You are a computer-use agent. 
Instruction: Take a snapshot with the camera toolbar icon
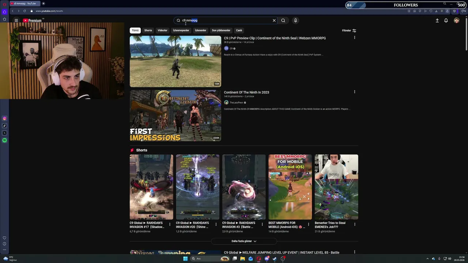[x=414, y=11]
